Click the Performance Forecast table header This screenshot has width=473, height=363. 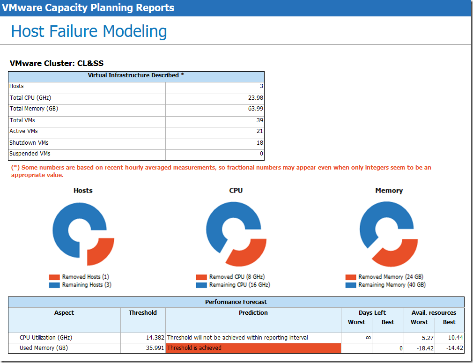point(236,302)
